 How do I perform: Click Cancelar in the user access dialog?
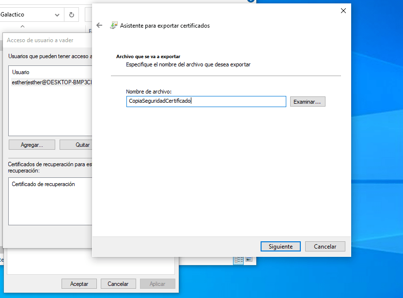[118, 283]
